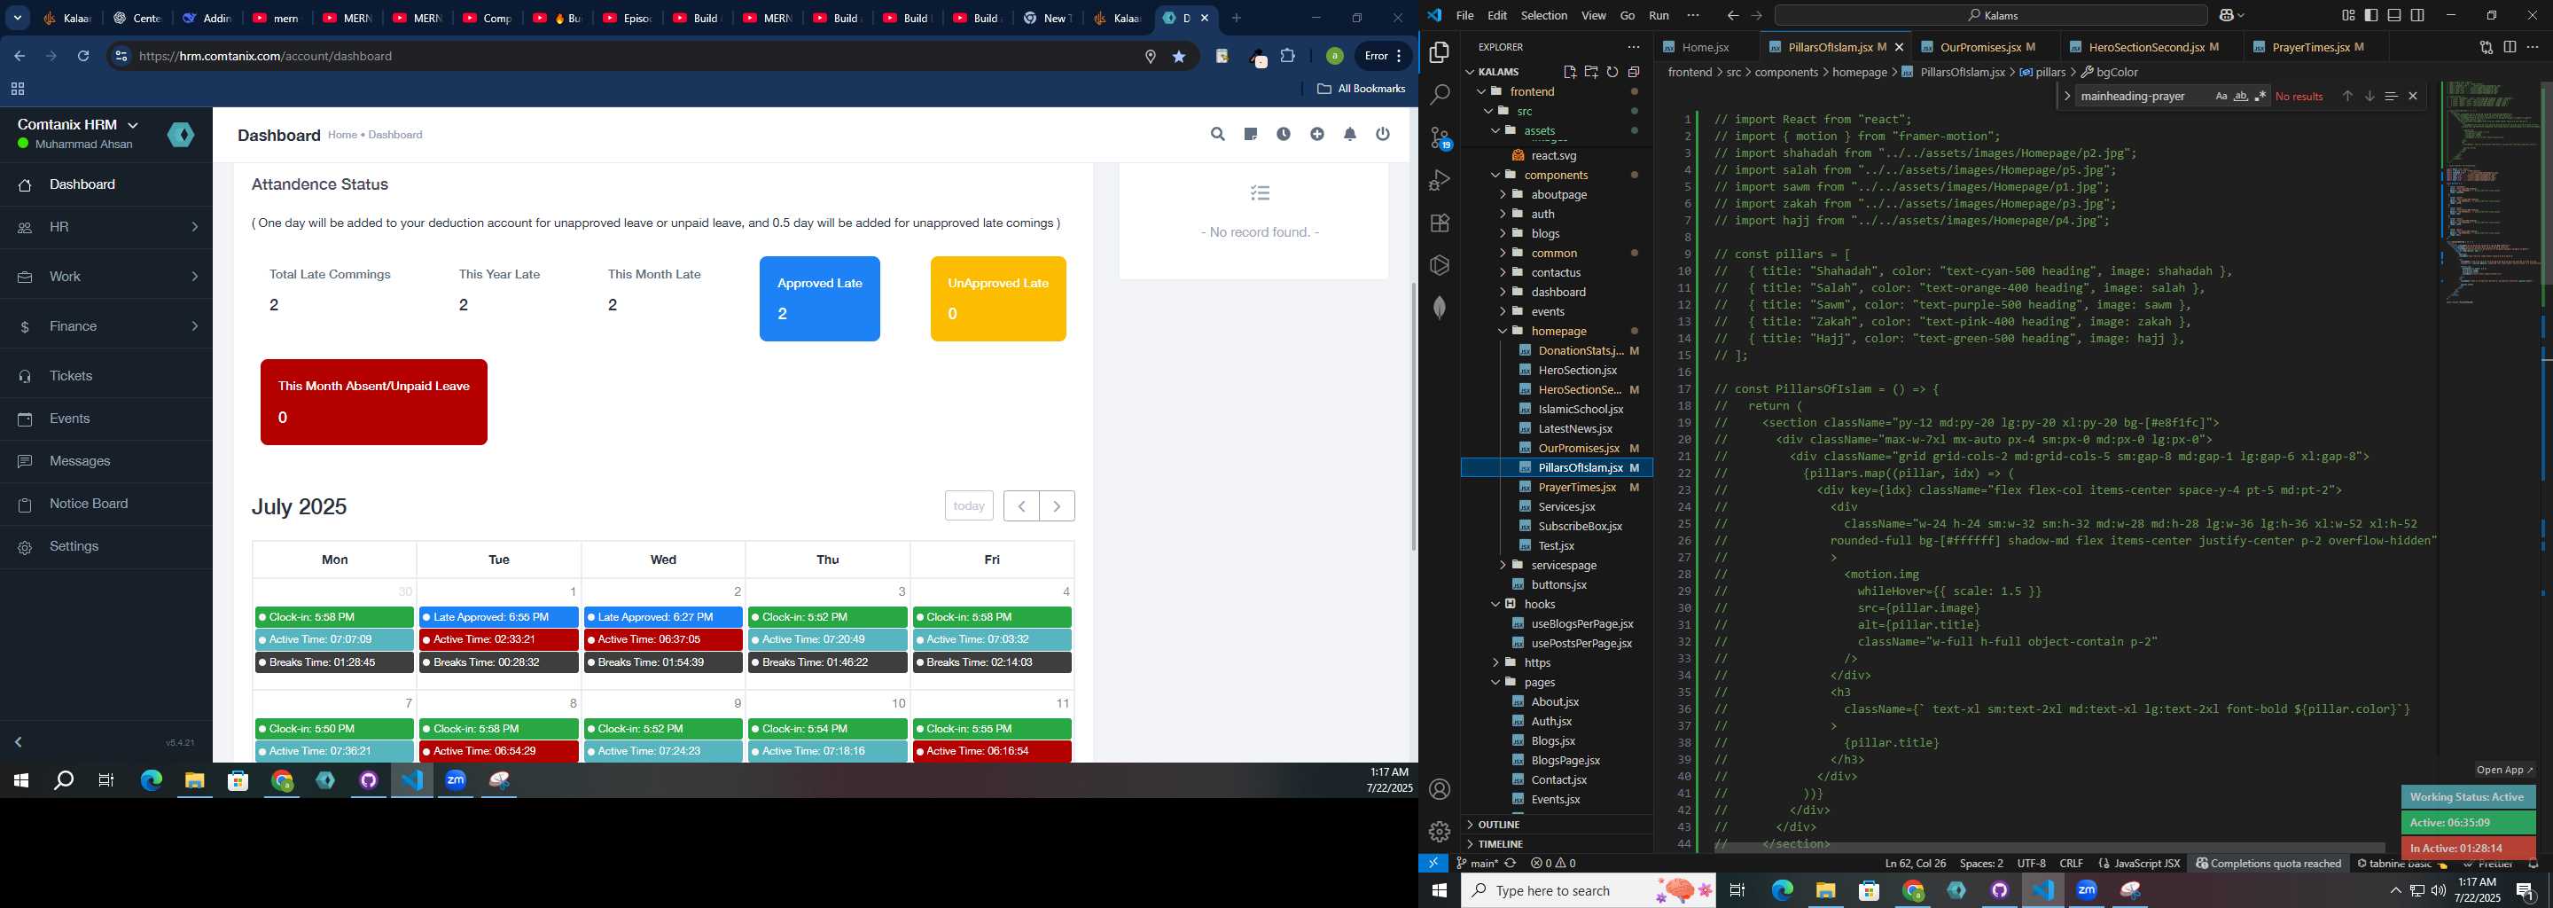This screenshot has width=2553, height=908.
Task: Toggle Find in Selection in find widget
Action: point(2392,96)
